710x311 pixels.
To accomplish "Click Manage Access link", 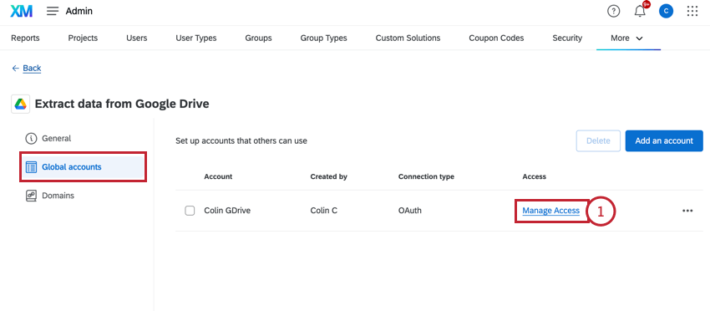I will (550, 211).
